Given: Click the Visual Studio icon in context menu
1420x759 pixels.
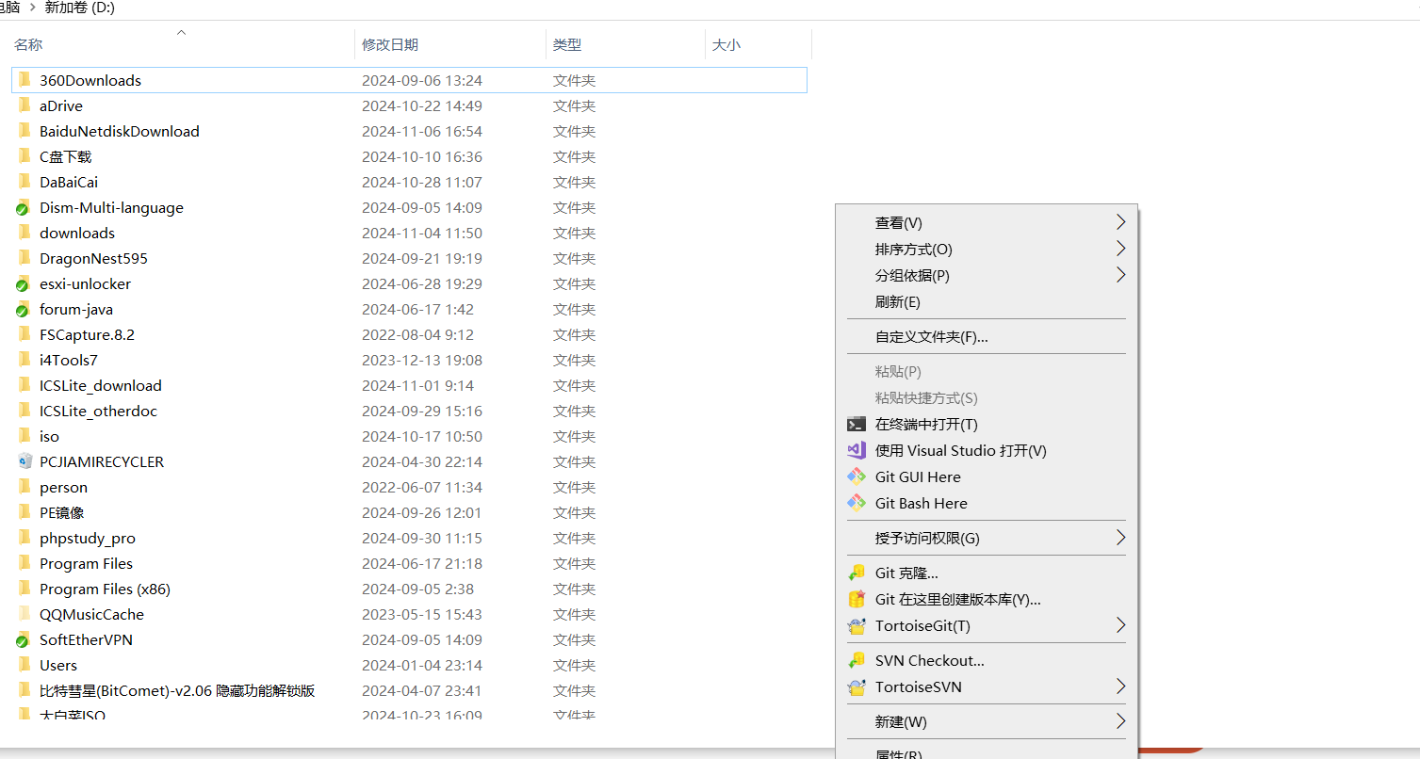Looking at the screenshot, I should [857, 450].
